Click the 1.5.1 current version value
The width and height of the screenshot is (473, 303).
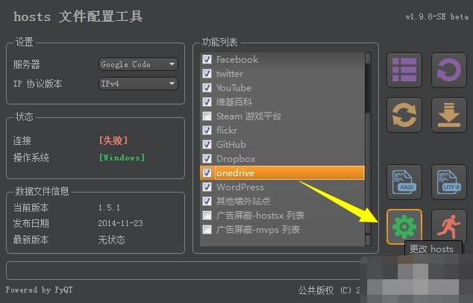(109, 207)
